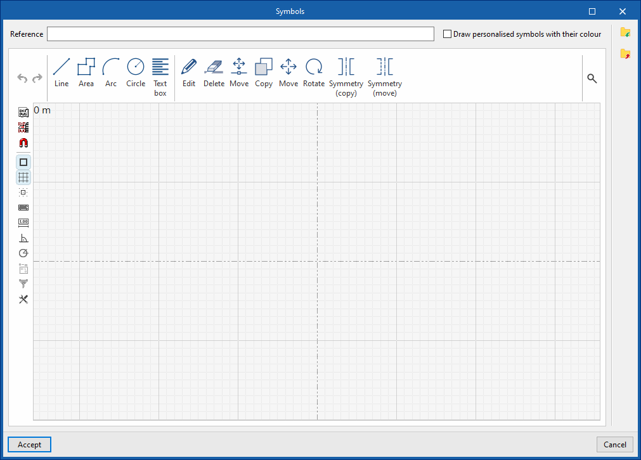The image size is (641, 460).
Task: Open the red DXF/DWG template management icon
Action: pos(23,127)
